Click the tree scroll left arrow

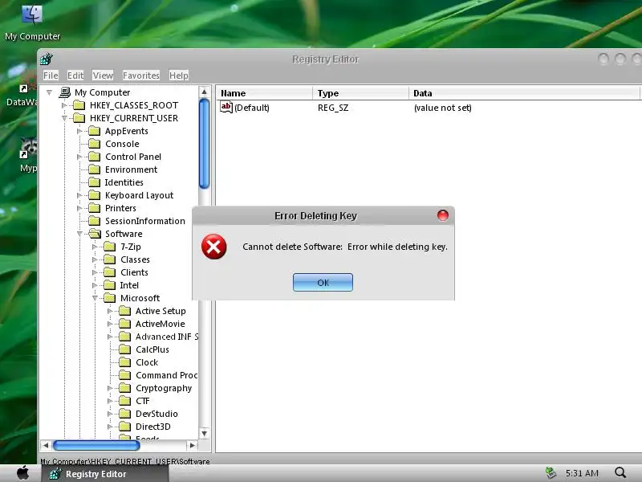pyautogui.click(x=46, y=445)
